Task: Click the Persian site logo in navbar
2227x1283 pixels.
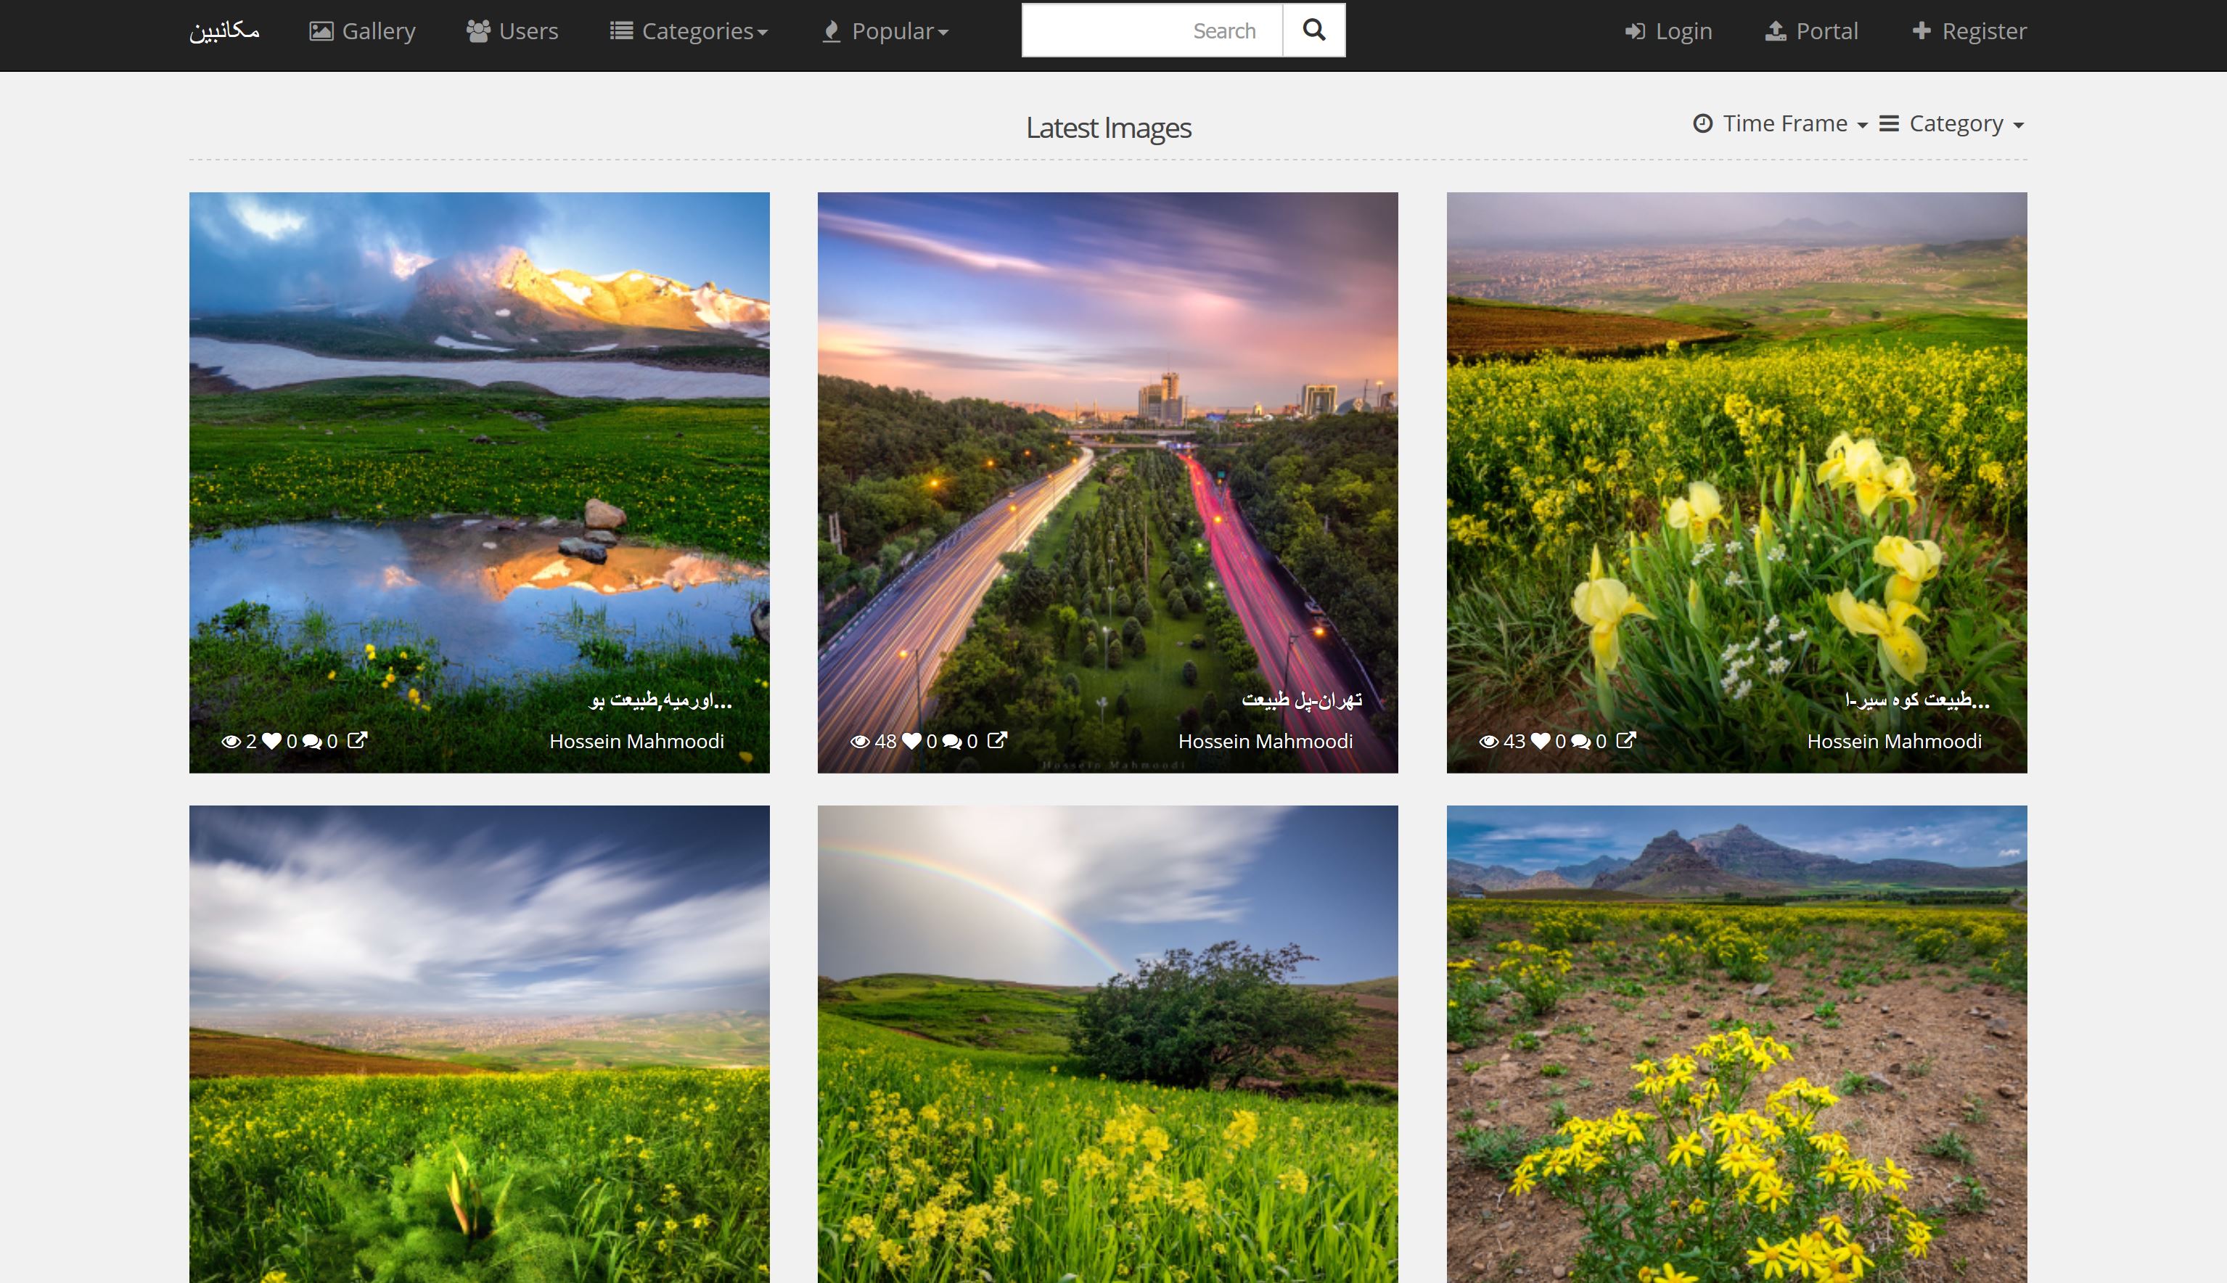Action: [x=225, y=32]
